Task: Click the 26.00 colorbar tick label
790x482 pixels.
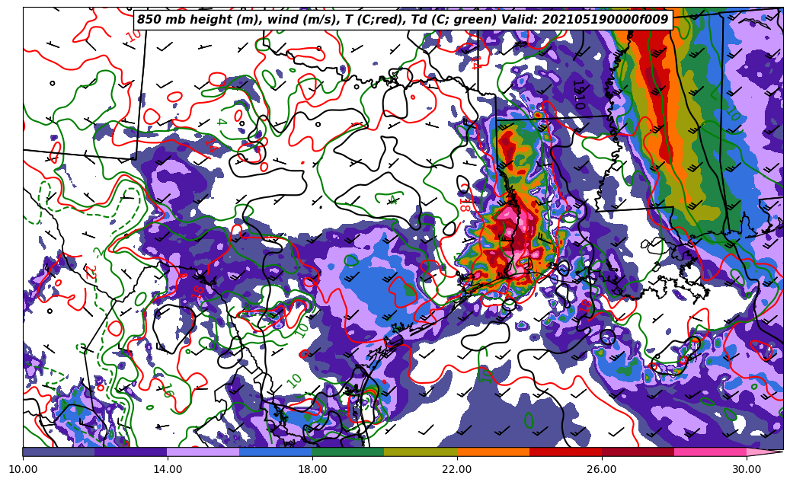Action: 602,470
